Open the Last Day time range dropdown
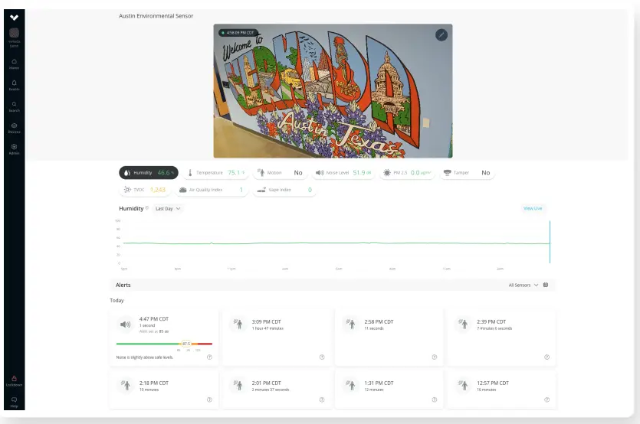The width and height of the screenshot is (640, 424). 168,209
